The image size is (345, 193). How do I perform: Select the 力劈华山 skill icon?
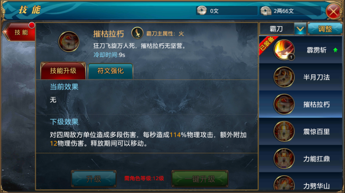coord(284,183)
